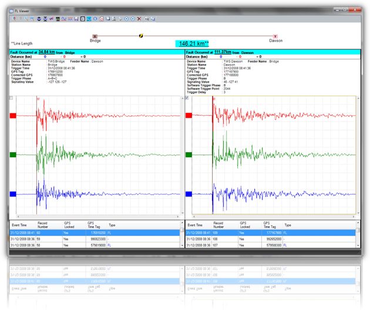Click the red trigger marker on Bridge waveform
The height and width of the screenshot is (310, 370).
click(38, 99)
